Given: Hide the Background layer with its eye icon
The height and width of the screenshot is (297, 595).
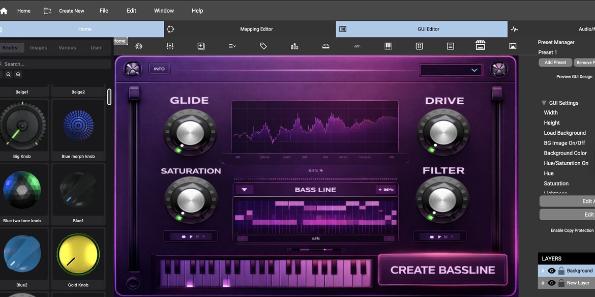Looking at the screenshot, I should tap(551, 271).
